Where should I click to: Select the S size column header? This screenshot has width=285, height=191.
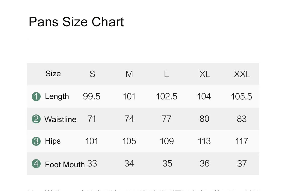pyautogui.click(x=92, y=74)
